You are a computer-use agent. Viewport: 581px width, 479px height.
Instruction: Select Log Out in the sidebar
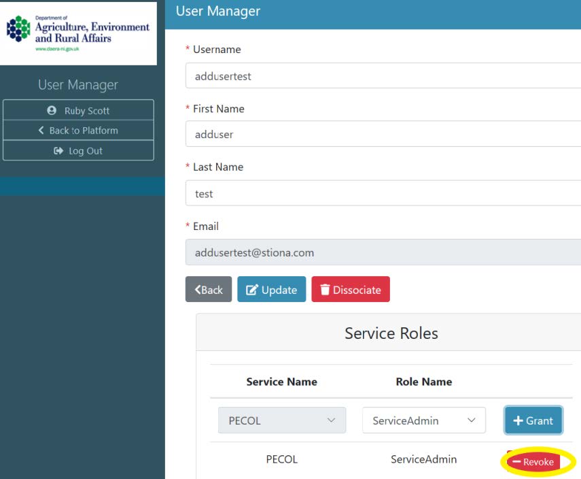point(78,150)
